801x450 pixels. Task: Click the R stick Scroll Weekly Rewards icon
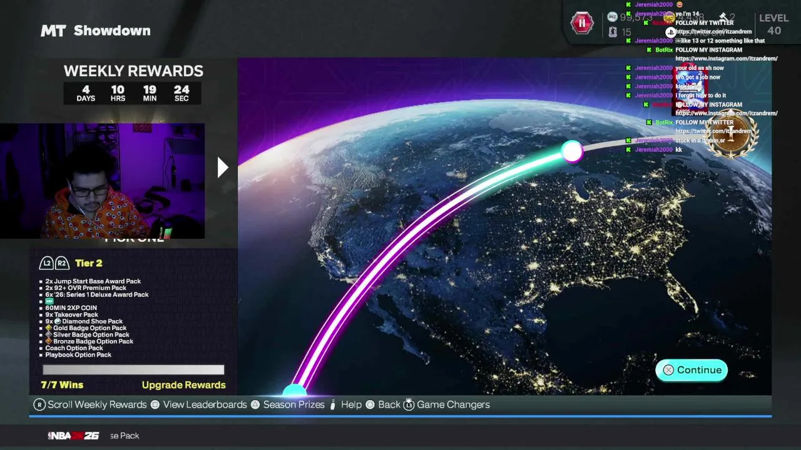[39, 404]
